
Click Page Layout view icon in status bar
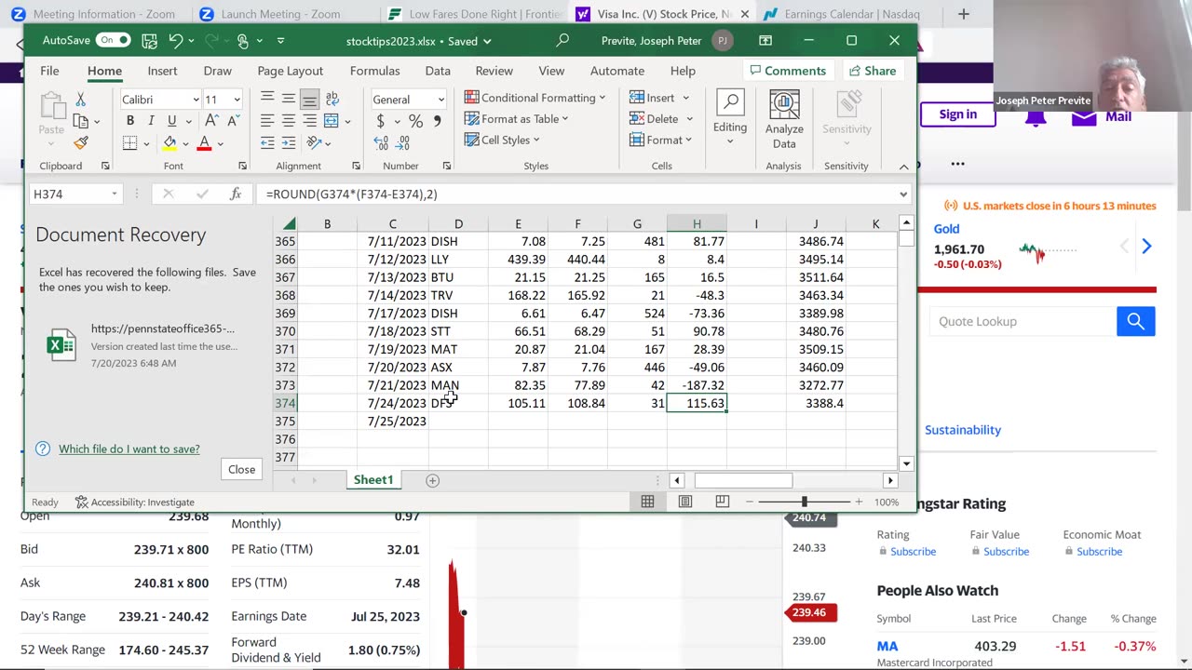(685, 502)
